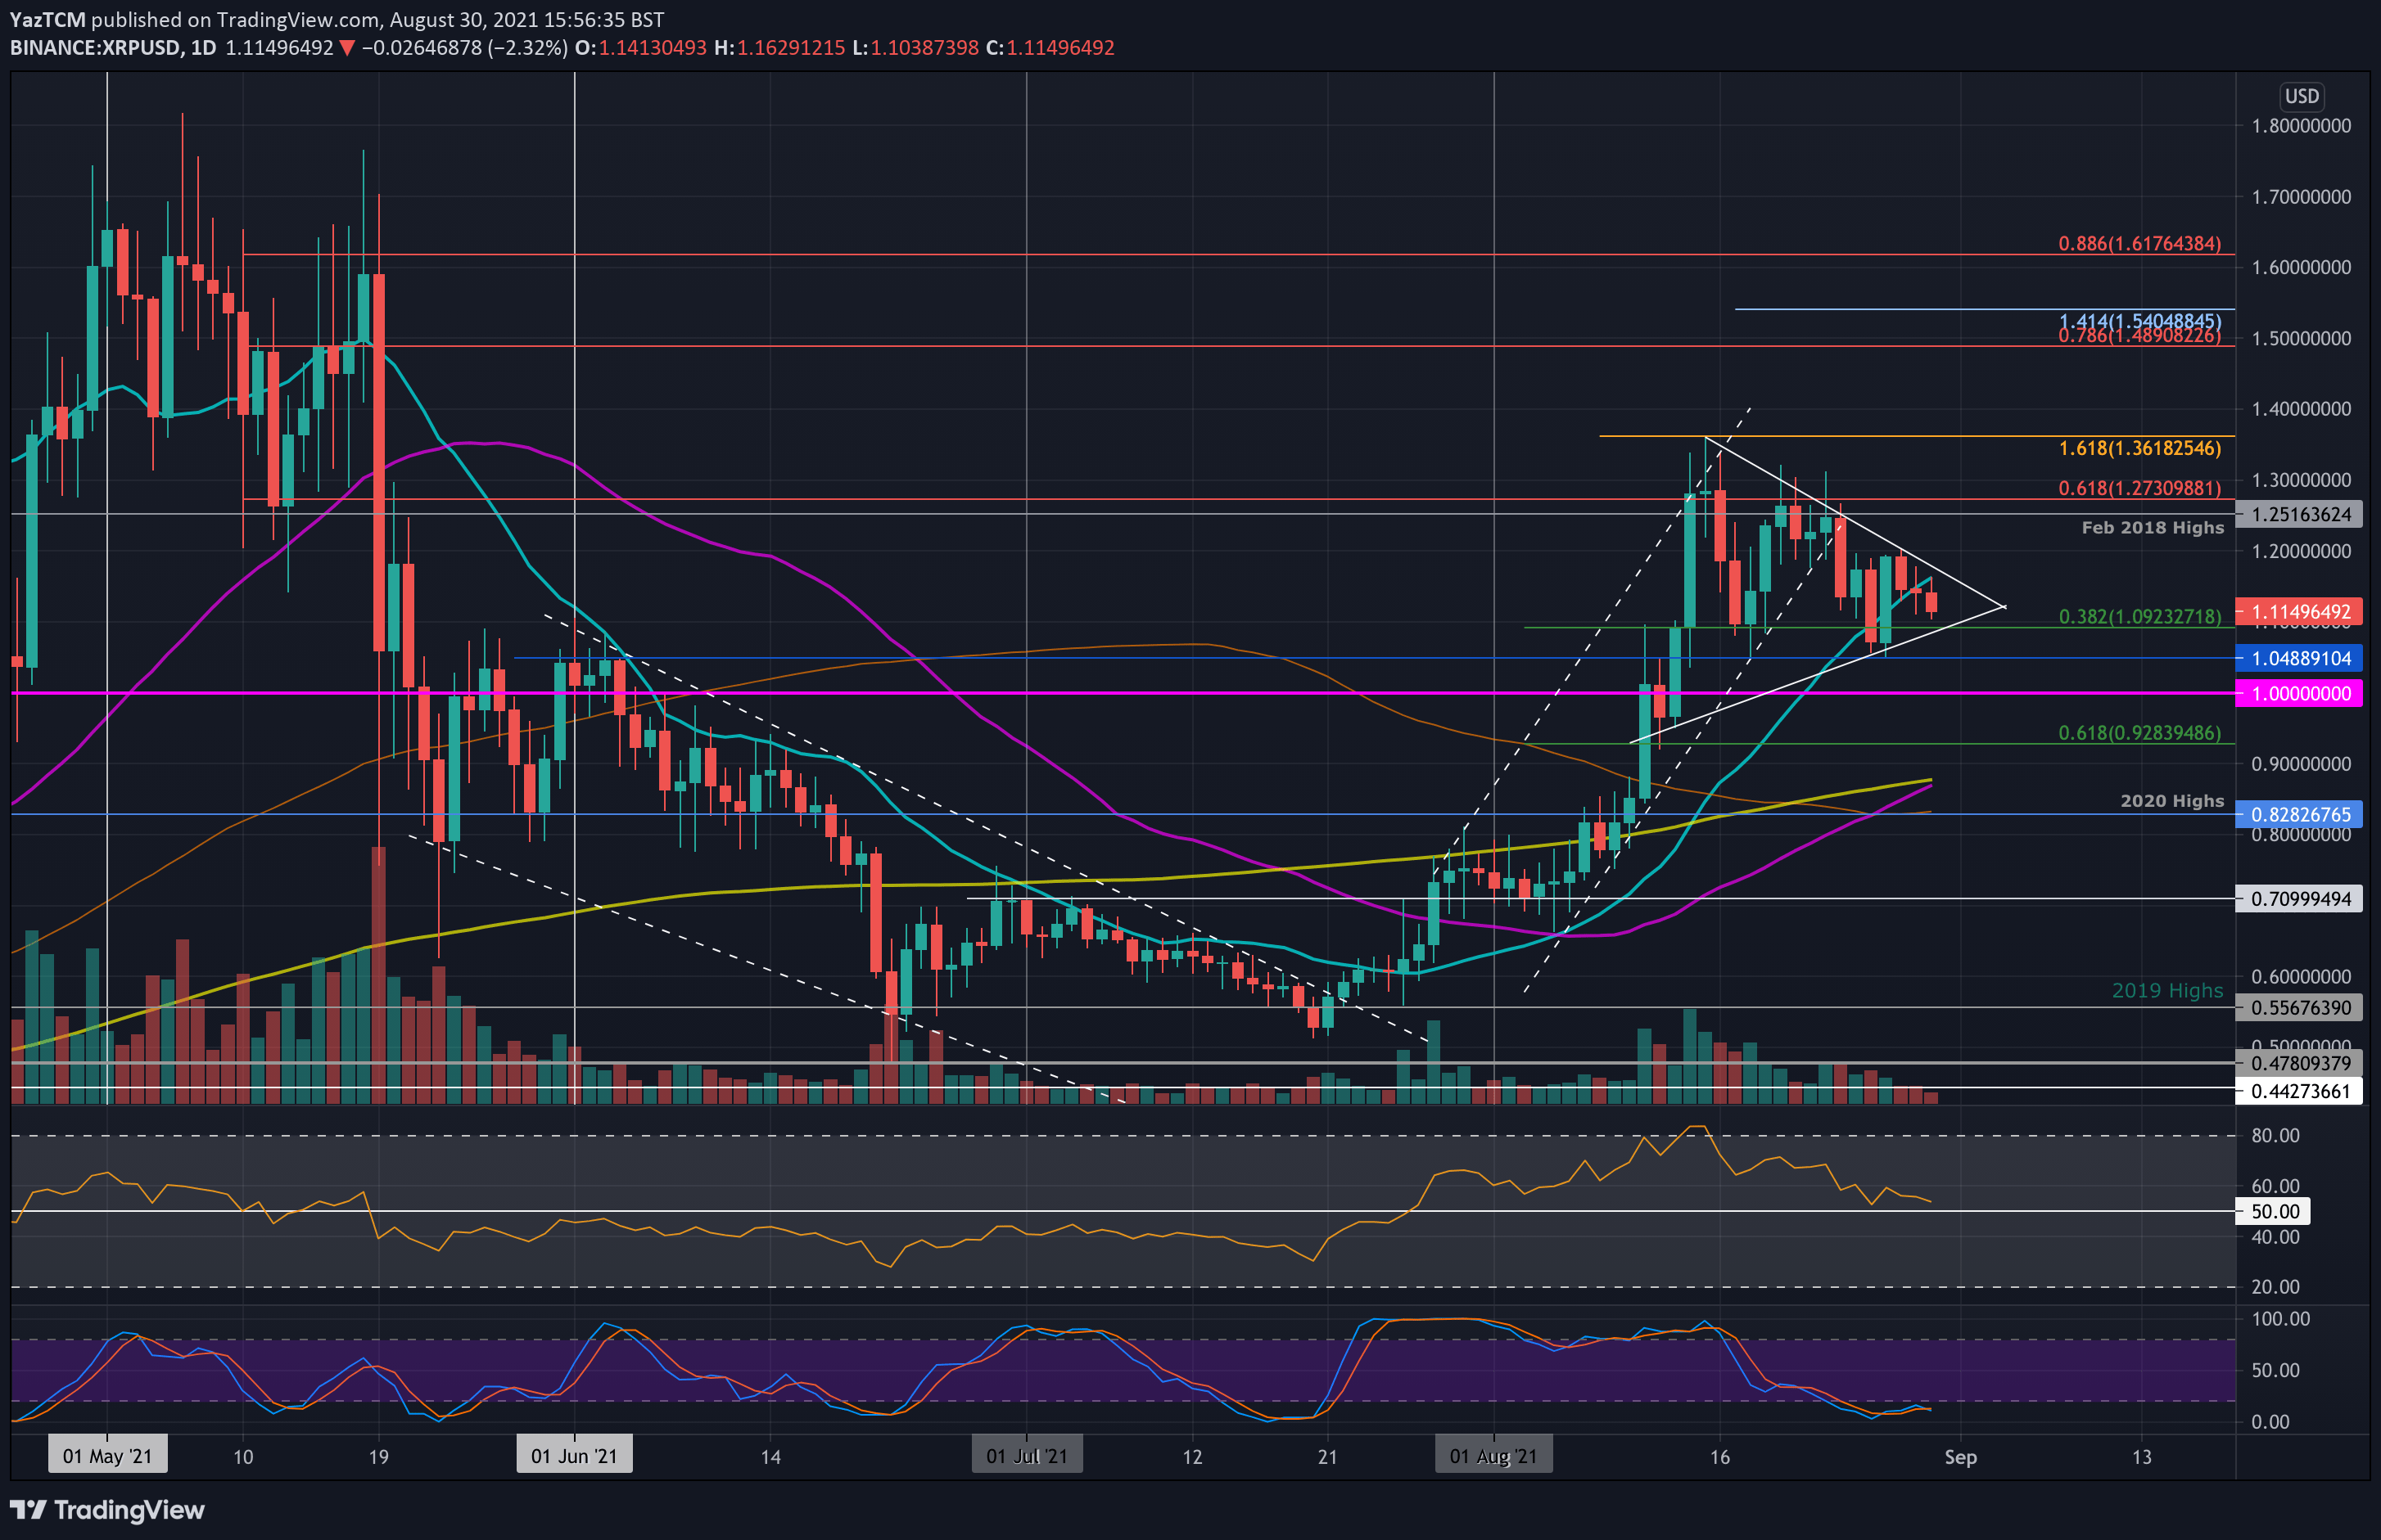Select the 0.55676390 price label
This screenshot has height=1540, width=2381.
coord(2300,1007)
